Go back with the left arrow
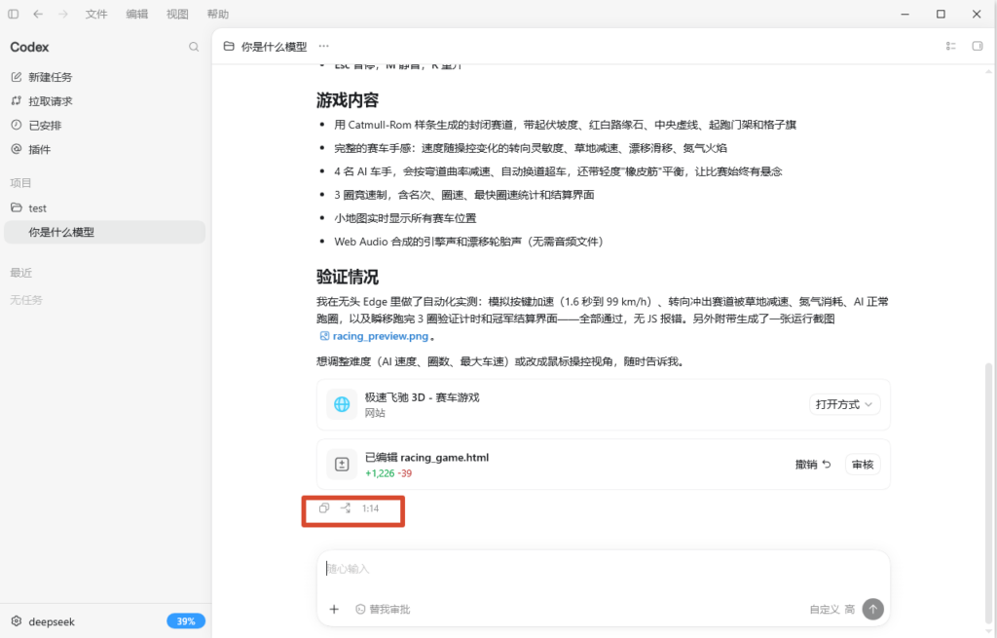The height and width of the screenshot is (638, 997). (38, 14)
